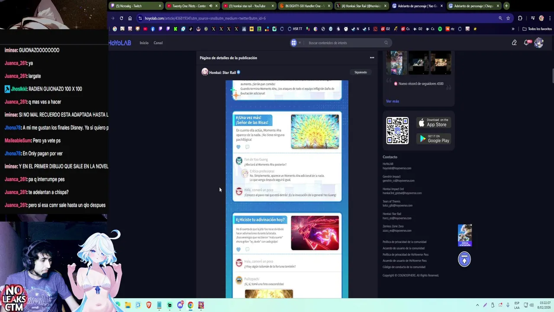
Task: Switch to the Adelanto de personaje Chispa tab
Action: pyautogui.click(x=474, y=6)
